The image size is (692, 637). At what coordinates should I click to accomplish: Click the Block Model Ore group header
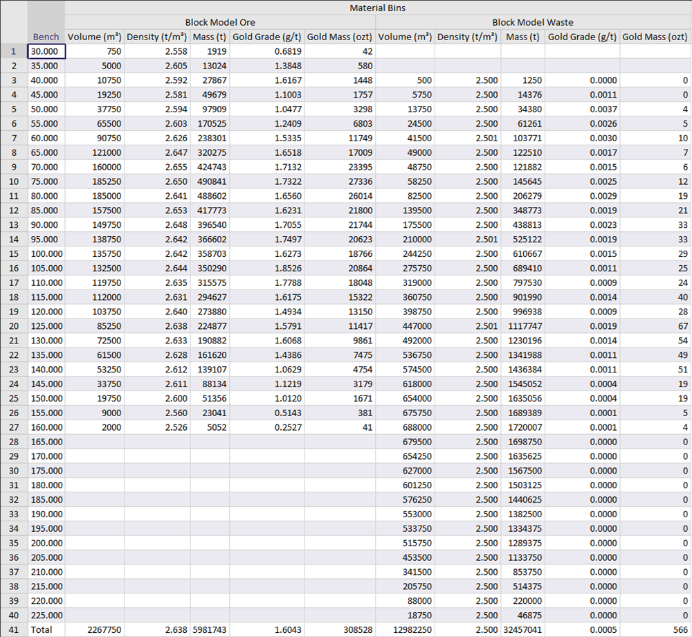pyautogui.click(x=220, y=22)
